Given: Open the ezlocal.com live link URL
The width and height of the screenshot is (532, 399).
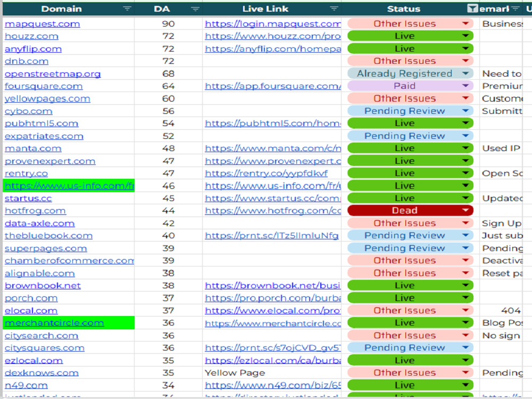Looking at the screenshot, I should 273,360.
